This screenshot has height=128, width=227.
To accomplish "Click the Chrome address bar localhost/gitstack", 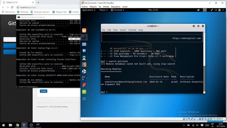I will click(x=48, y=7).
